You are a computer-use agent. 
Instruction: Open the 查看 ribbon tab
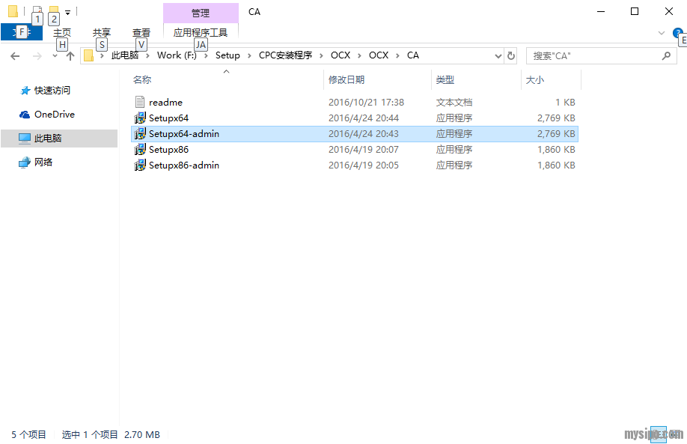[x=141, y=33]
